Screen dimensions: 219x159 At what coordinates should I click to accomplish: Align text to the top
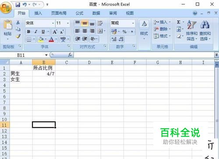78,23
